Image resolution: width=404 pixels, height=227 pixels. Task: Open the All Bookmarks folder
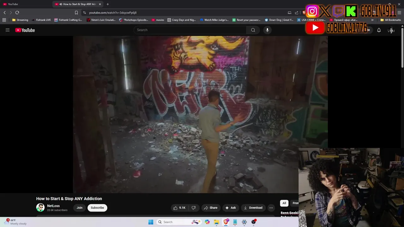coord(390,20)
